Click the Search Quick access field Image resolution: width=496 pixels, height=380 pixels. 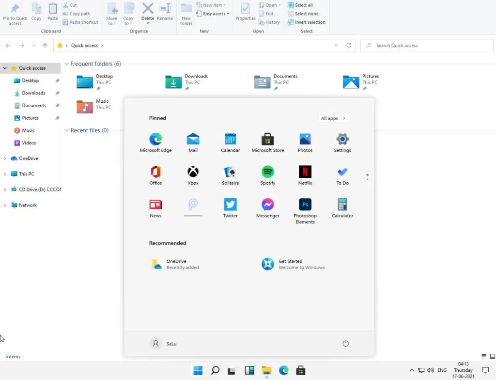pyautogui.click(x=427, y=46)
